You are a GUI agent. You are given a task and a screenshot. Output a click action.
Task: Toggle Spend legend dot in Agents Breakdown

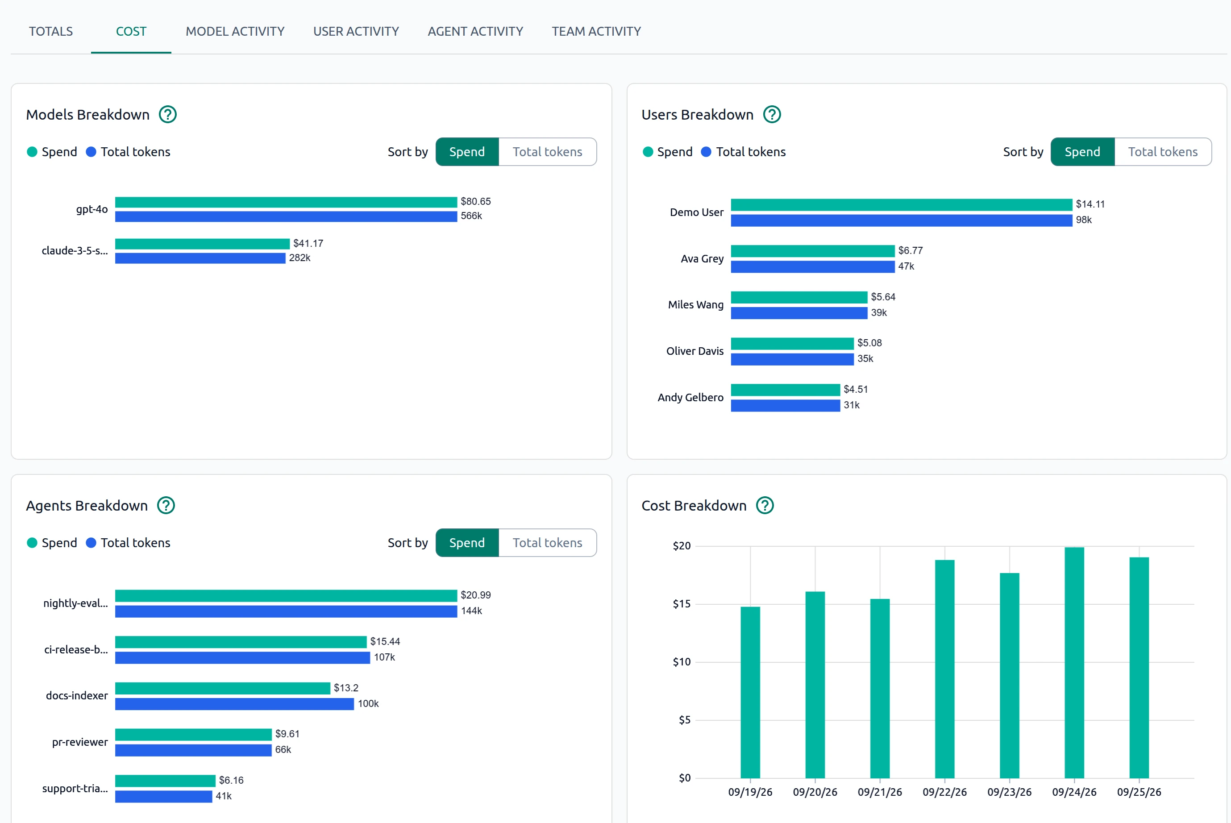32,543
